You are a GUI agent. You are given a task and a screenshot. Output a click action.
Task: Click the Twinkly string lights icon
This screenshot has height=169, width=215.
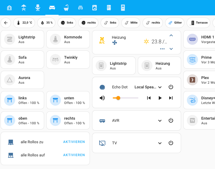click(x=55, y=60)
